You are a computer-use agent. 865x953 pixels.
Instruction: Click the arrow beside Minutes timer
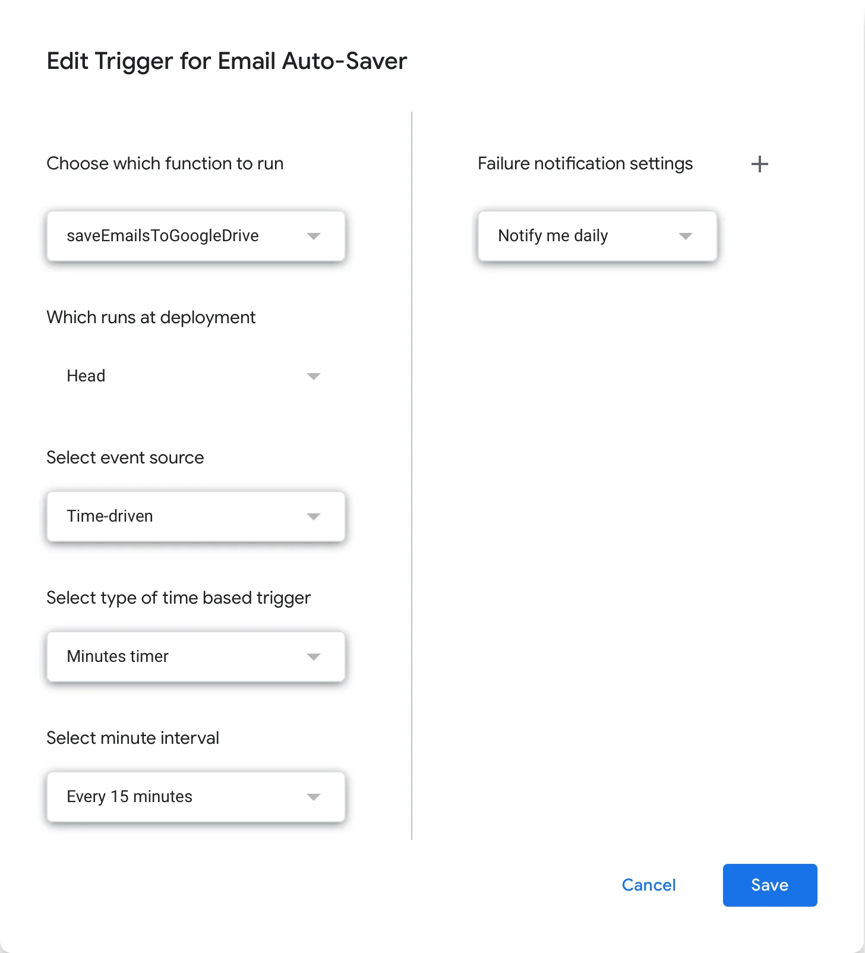[314, 657]
